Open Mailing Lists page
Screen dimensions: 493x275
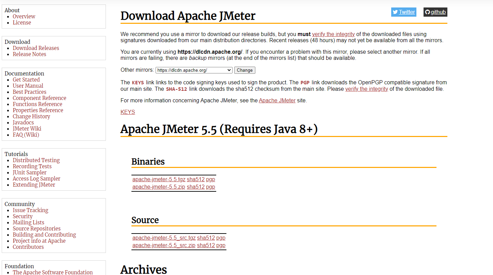pos(28,222)
